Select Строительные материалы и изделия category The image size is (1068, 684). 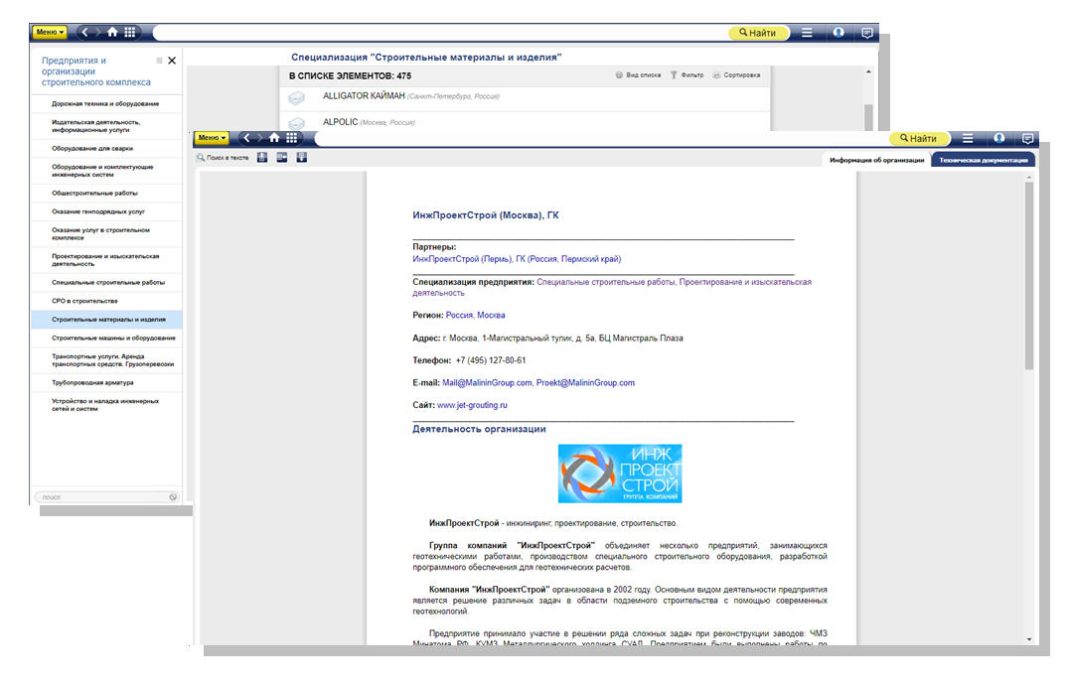click(x=107, y=320)
